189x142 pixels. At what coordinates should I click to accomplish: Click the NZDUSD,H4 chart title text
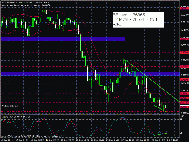(26, 2)
